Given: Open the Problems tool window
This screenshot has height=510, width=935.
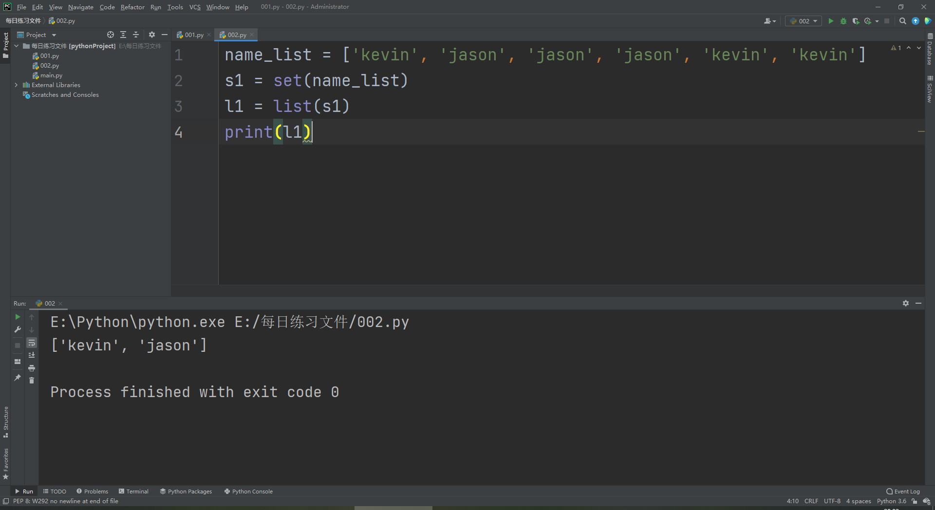Looking at the screenshot, I should coord(93,492).
